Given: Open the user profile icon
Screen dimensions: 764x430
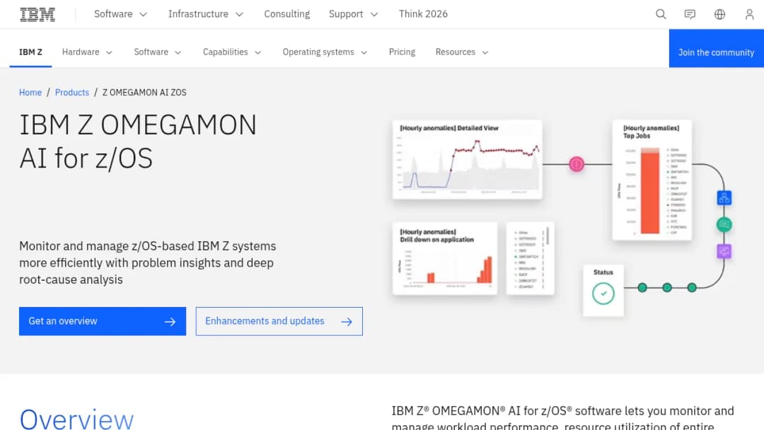Looking at the screenshot, I should tap(749, 14).
